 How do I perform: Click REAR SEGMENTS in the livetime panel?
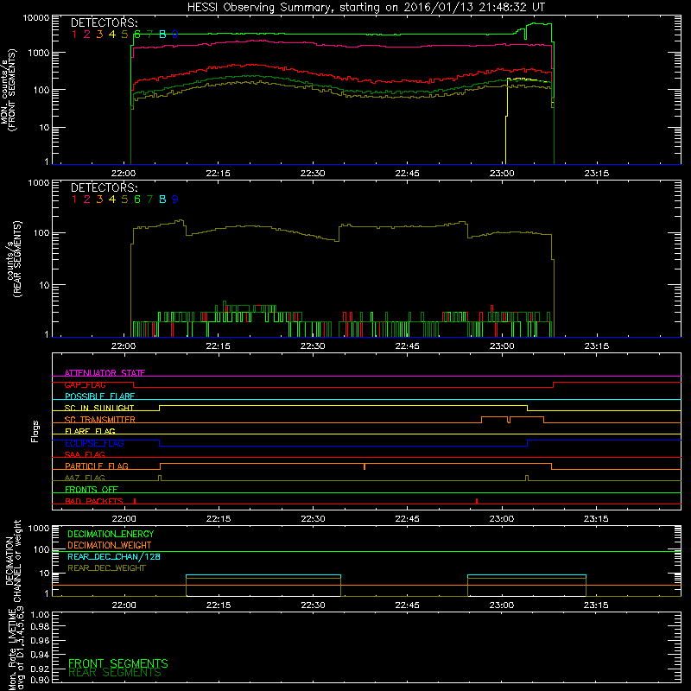coord(115,673)
